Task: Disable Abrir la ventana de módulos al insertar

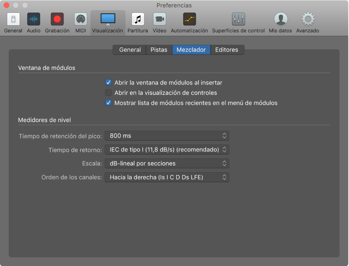Action: pos(108,83)
